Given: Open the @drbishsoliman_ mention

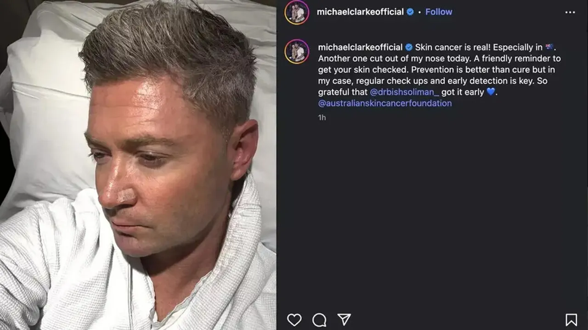Looking at the screenshot, I should (405, 92).
